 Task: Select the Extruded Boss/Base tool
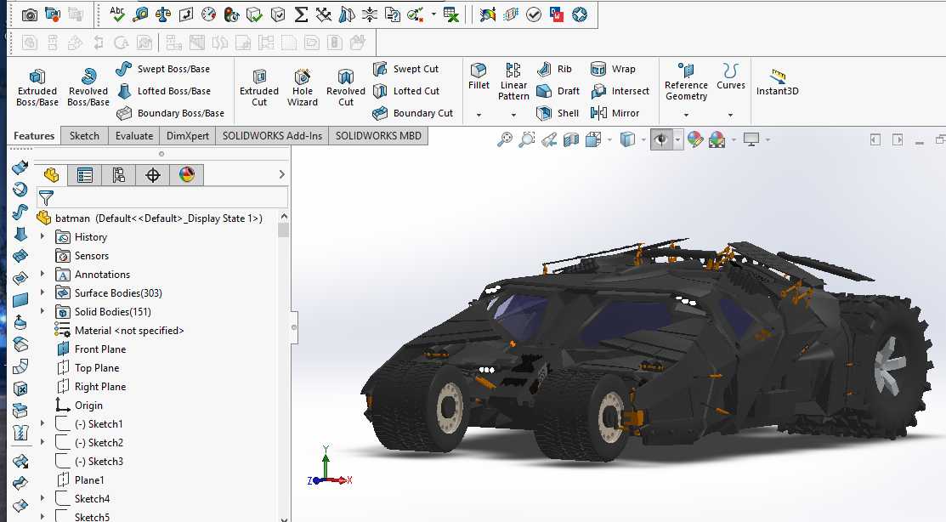point(37,88)
